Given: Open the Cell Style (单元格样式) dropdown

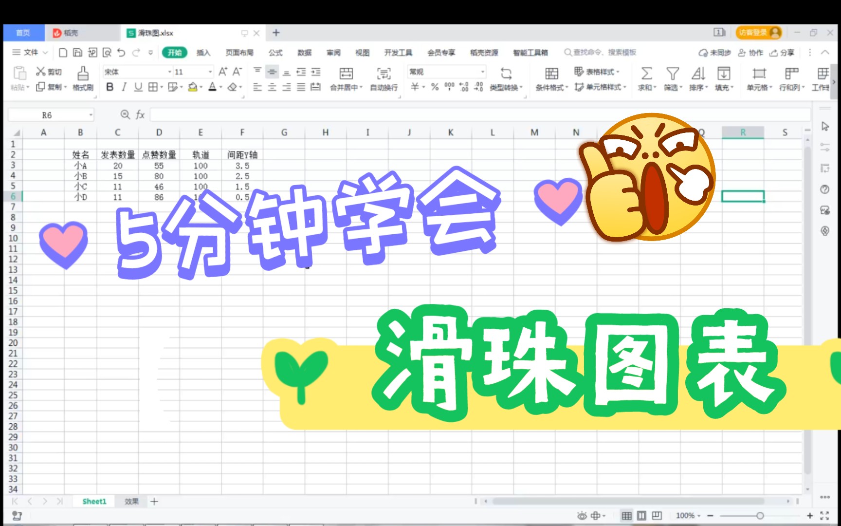Looking at the screenshot, I should click(x=601, y=87).
